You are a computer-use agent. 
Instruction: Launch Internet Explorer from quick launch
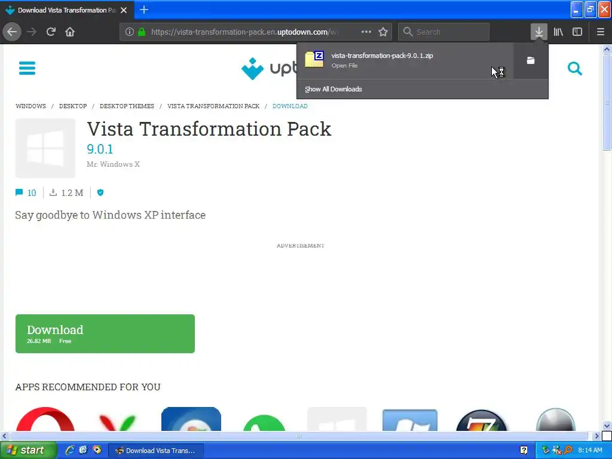[70, 450]
